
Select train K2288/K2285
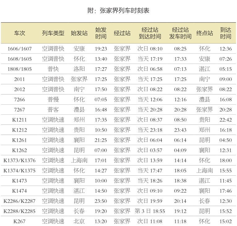pyautogui.click(x=19, y=211)
